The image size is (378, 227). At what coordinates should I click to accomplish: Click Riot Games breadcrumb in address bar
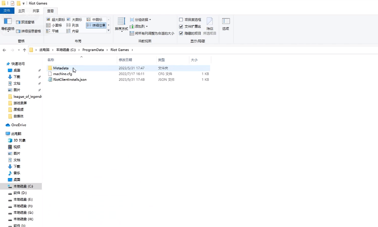(x=119, y=50)
